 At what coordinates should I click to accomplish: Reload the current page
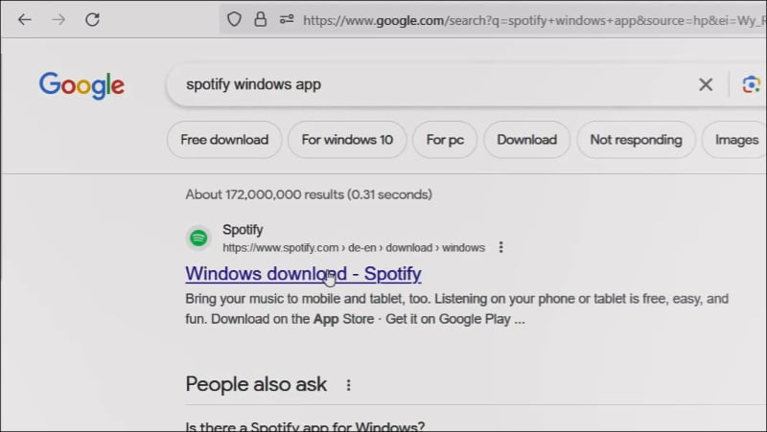pyautogui.click(x=92, y=20)
